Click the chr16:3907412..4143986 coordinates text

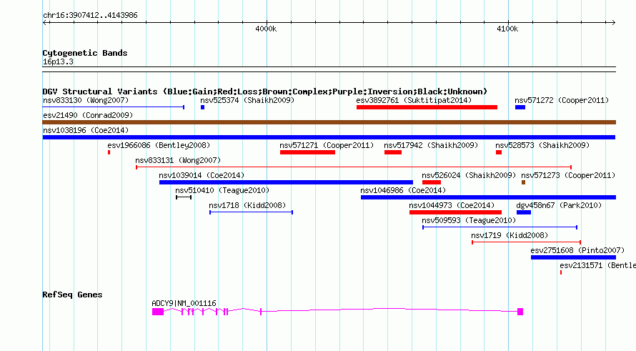pos(90,15)
